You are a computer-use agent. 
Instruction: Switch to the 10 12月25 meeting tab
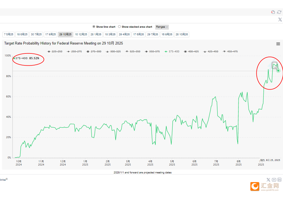[x=81, y=34]
